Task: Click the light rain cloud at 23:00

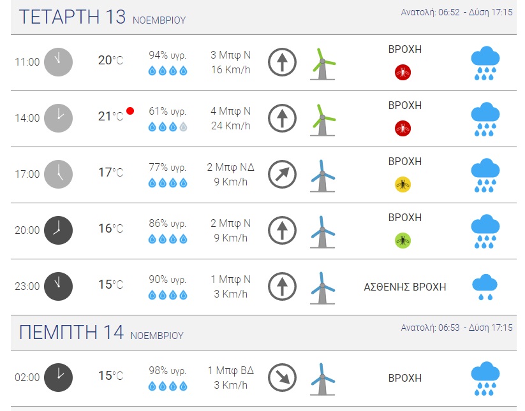Action: (485, 287)
